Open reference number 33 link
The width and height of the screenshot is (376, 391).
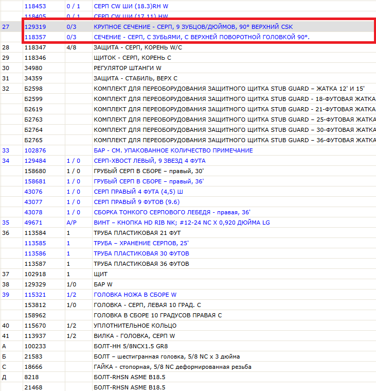tap(6, 150)
